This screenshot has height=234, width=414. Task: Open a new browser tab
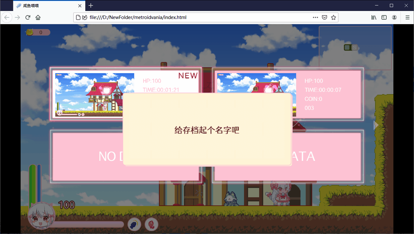tap(91, 5)
